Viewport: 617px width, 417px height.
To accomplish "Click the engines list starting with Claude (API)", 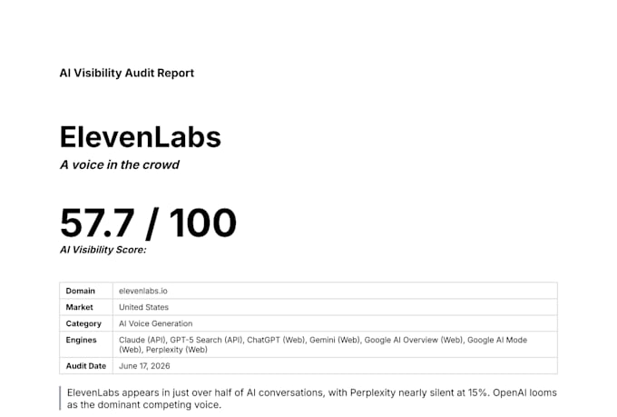I will click(323, 345).
